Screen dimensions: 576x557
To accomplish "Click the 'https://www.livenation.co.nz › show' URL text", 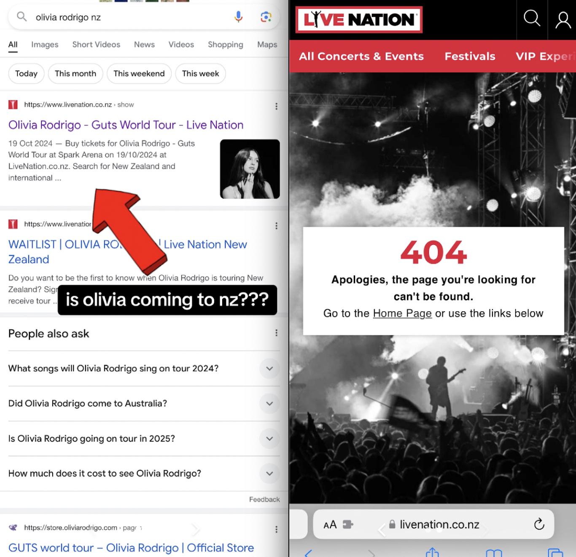I will [79, 104].
